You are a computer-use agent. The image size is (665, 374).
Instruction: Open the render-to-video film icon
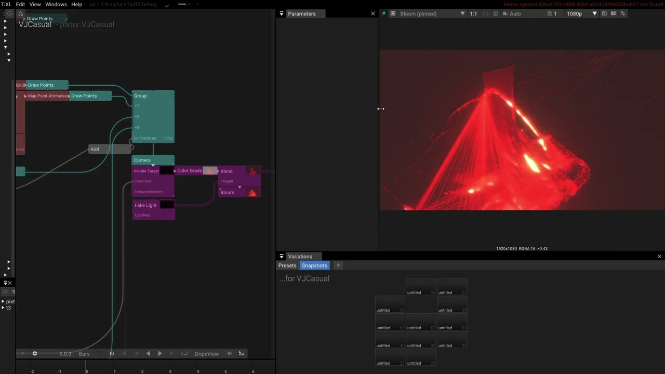click(614, 14)
